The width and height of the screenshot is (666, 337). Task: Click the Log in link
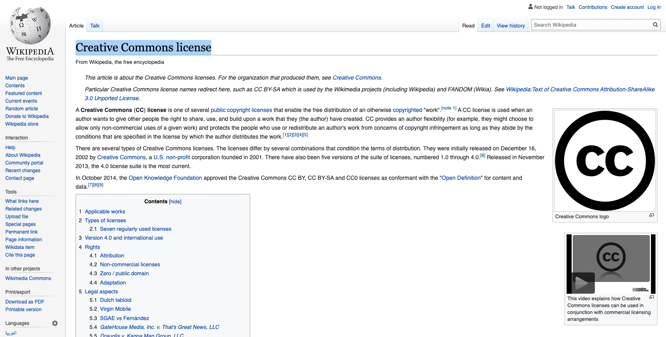tap(654, 7)
